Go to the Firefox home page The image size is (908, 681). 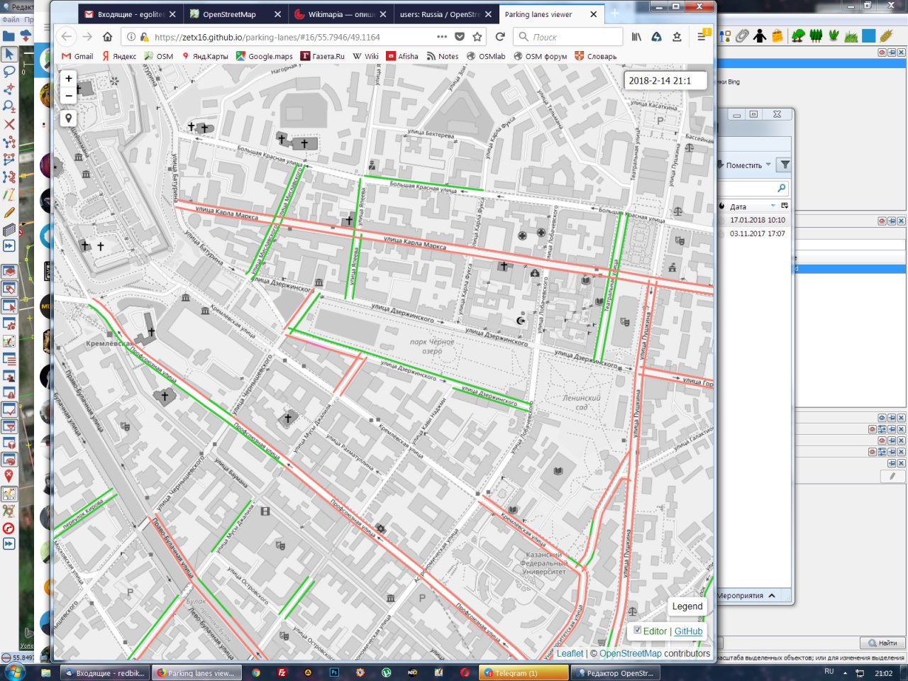pos(108,37)
